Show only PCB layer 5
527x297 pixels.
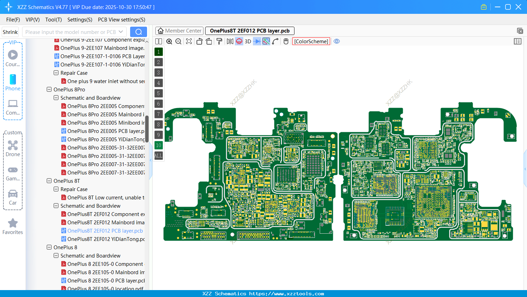[x=158, y=93]
